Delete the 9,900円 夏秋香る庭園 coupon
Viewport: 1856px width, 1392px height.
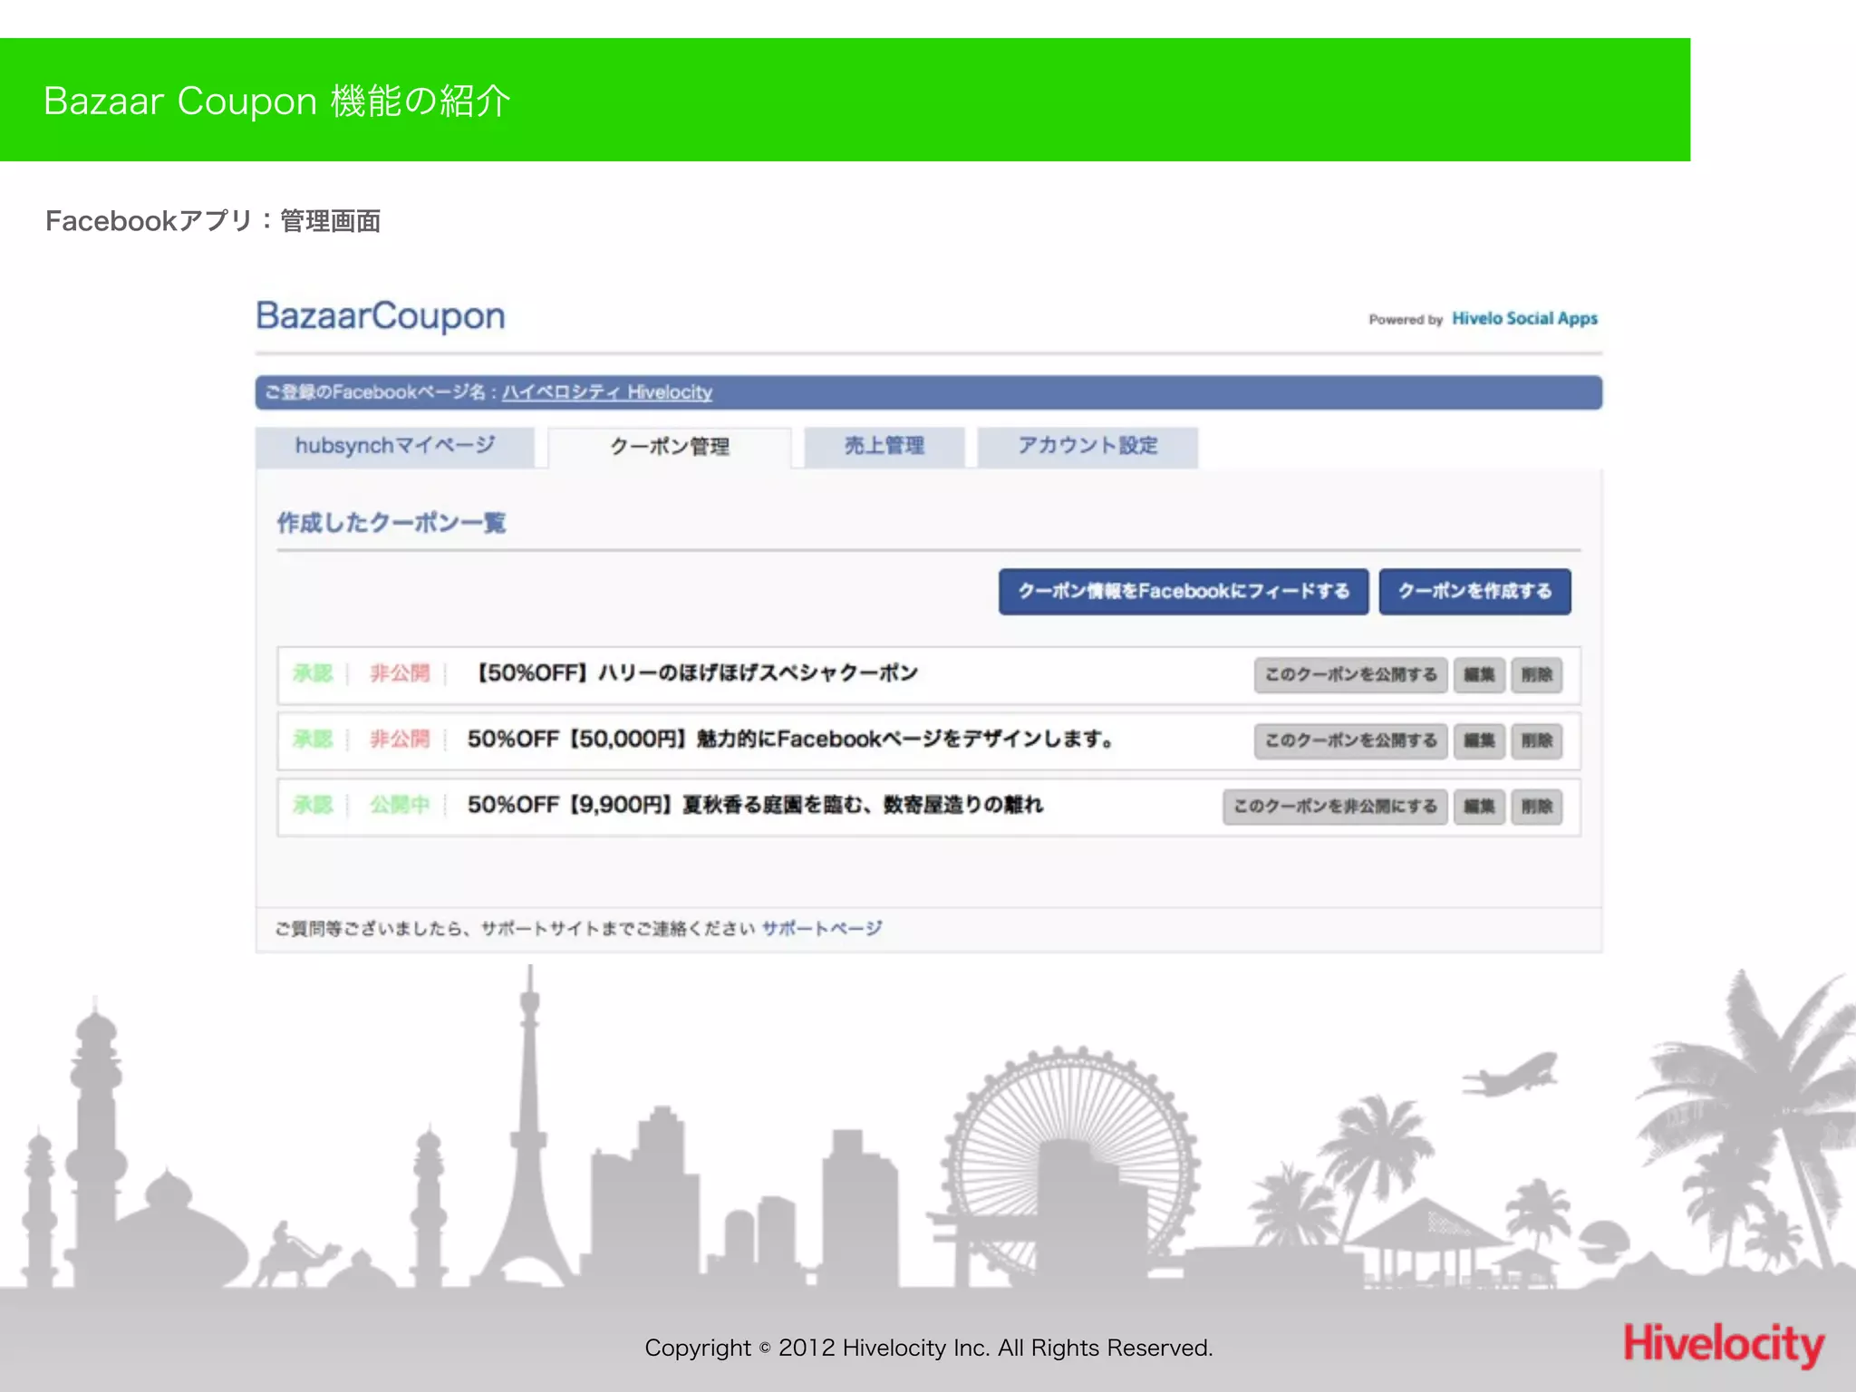pyautogui.click(x=1537, y=807)
